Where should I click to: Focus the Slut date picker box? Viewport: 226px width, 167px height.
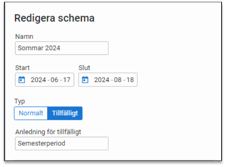click(108, 80)
